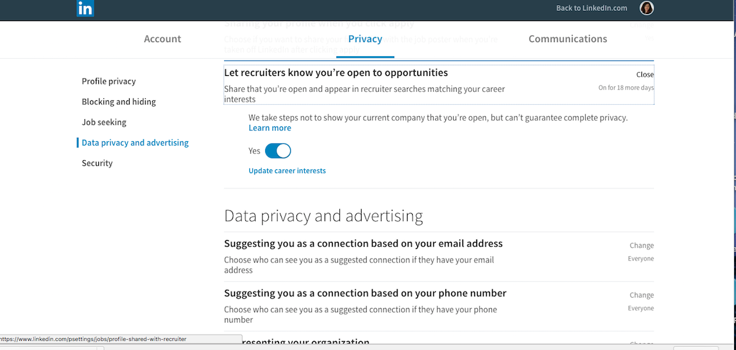
Task: Open the phone number connection suggestion setting
Action: [439, 307]
